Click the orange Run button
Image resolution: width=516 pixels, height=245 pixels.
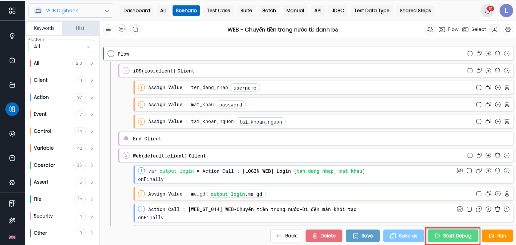(x=498, y=236)
